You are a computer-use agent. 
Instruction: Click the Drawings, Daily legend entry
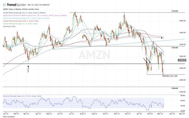(x=9, y=26)
